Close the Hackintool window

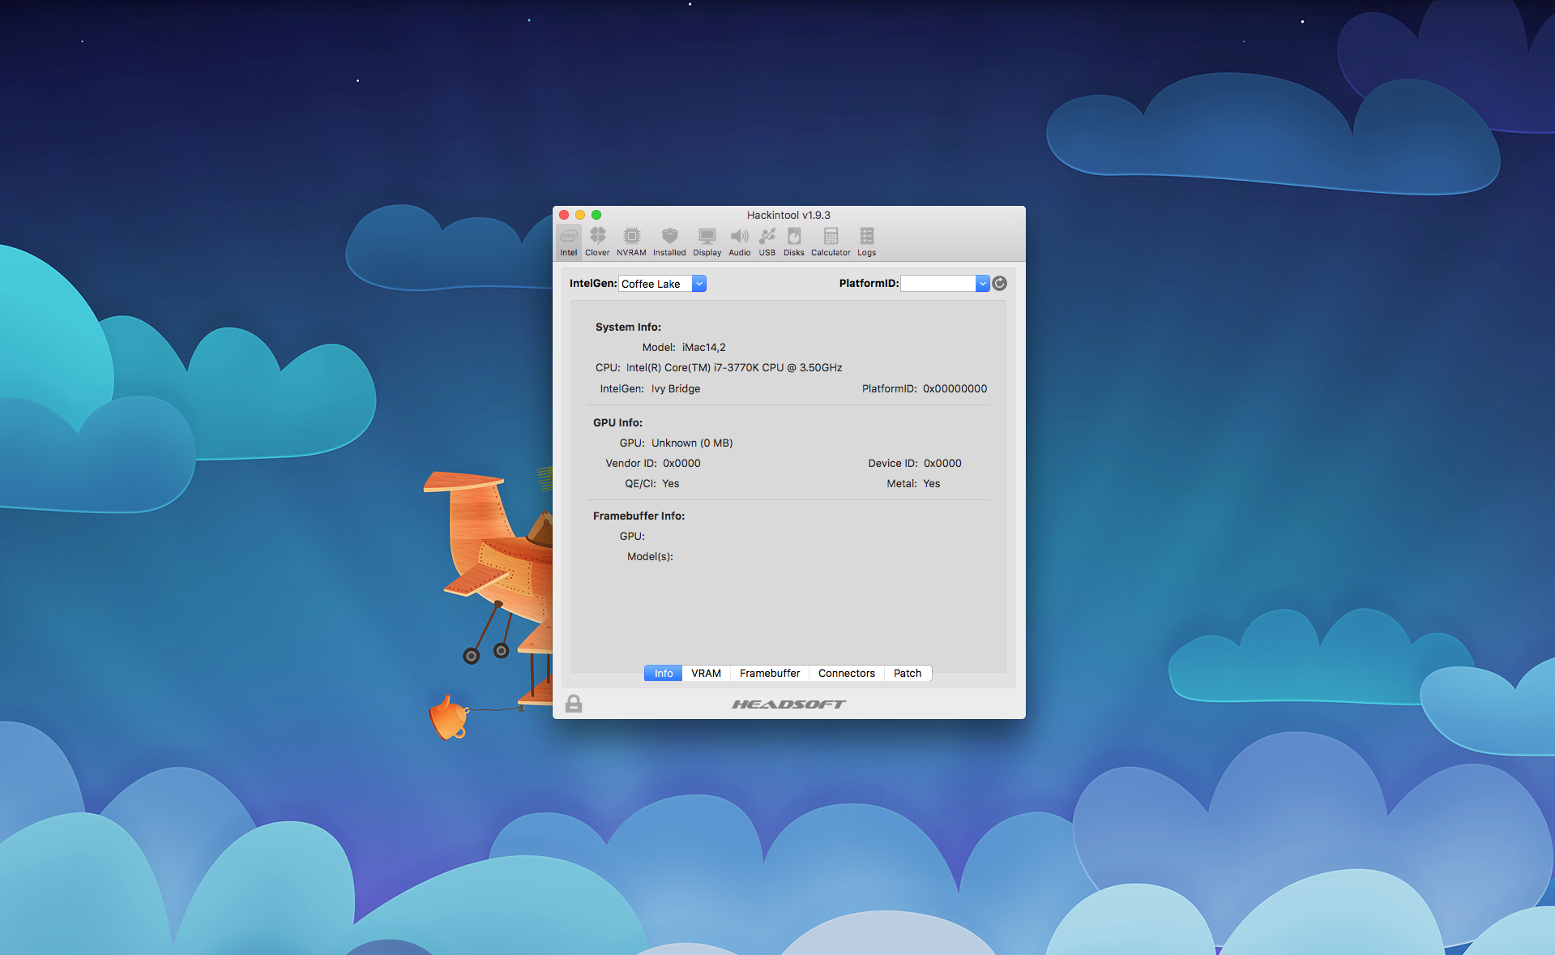pyautogui.click(x=564, y=215)
